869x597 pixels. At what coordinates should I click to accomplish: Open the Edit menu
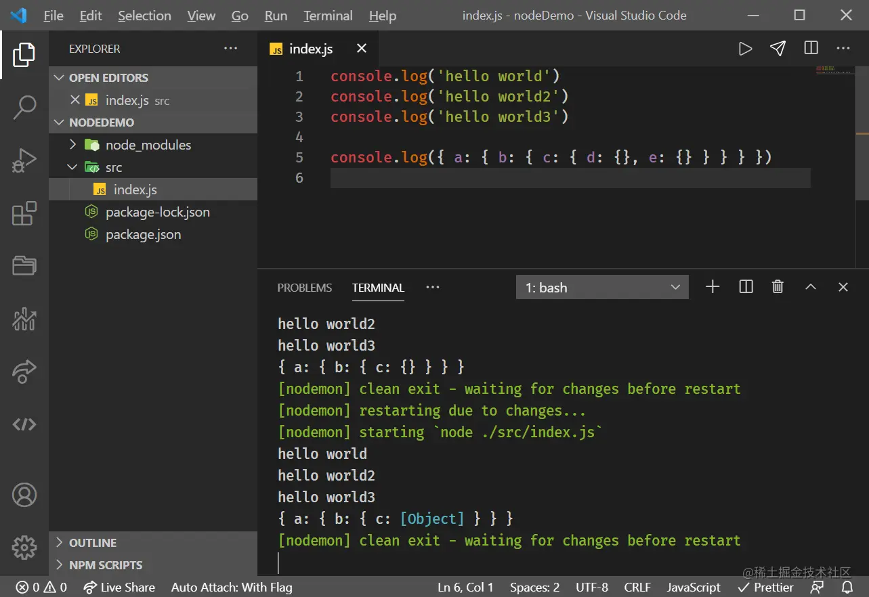(x=91, y=16)
